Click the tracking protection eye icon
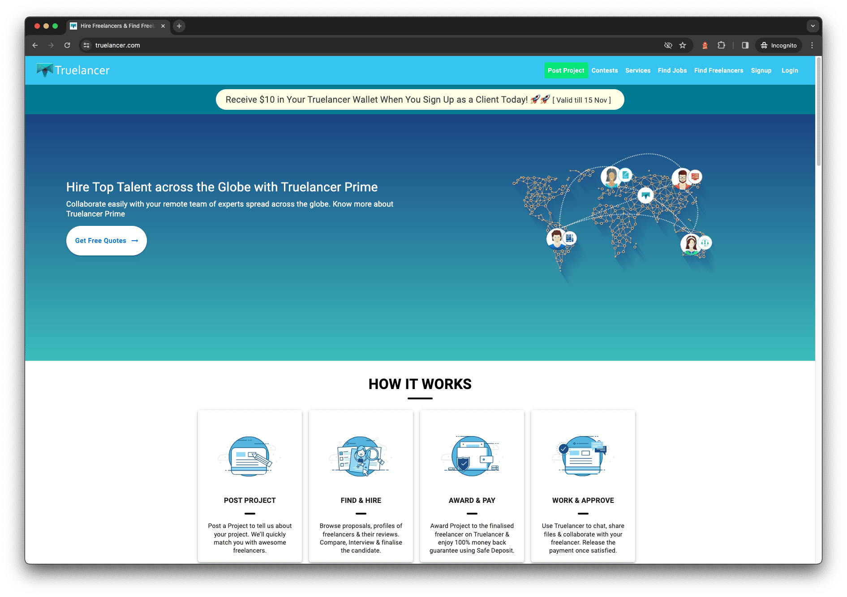The width and height of the screenshot is (847, 597). coord(668,45)
